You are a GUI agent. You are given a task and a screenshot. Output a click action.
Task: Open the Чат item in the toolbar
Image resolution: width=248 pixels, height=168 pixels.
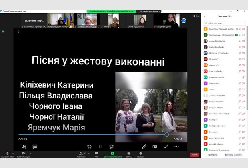[96, 154]
